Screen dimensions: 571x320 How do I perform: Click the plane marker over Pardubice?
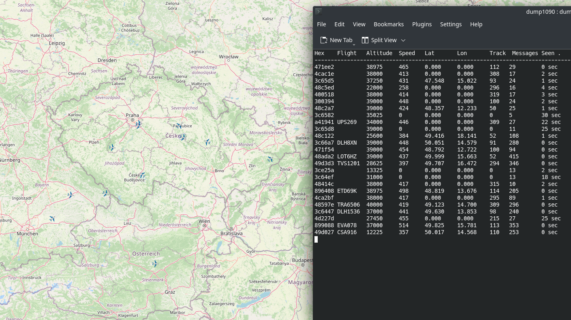pos(179,126)
